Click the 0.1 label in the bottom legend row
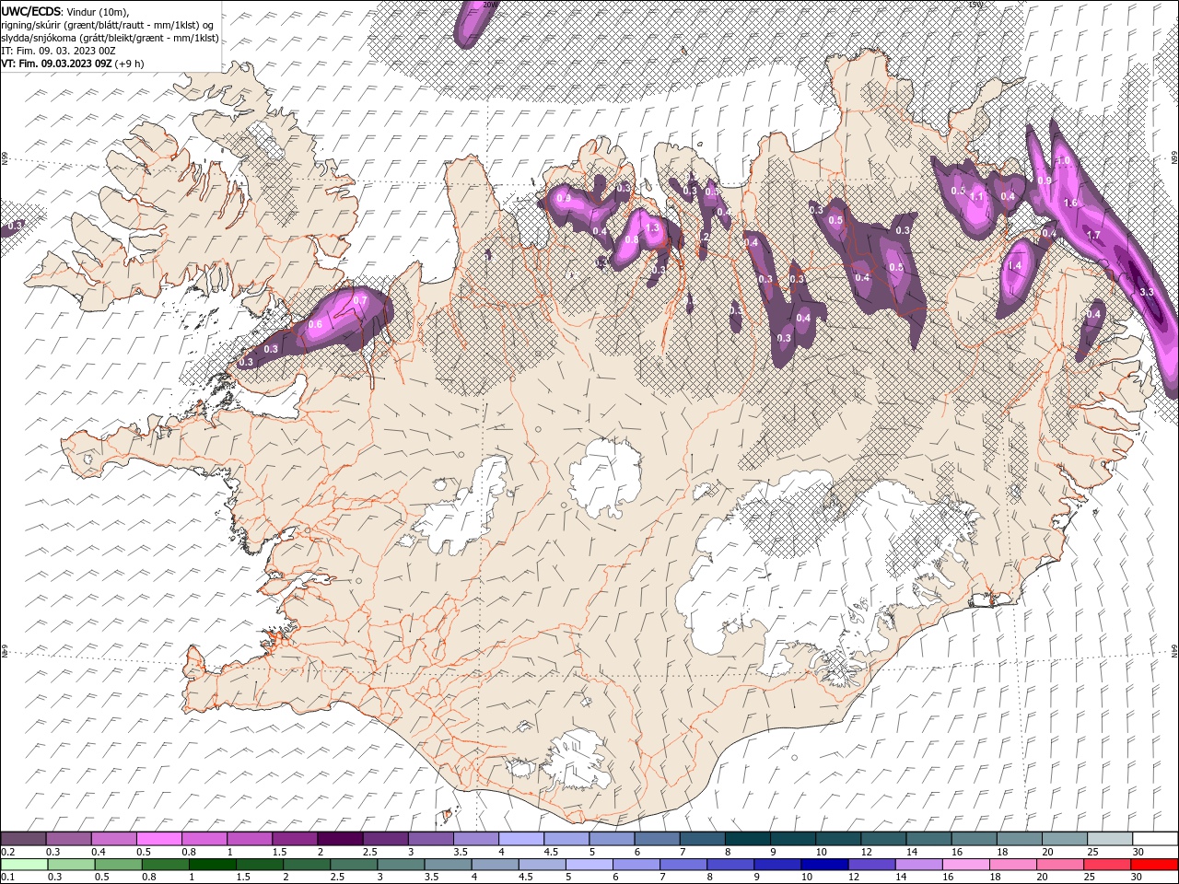Image resolution: width=1179 pixels, height=884 pixels. 7,878
